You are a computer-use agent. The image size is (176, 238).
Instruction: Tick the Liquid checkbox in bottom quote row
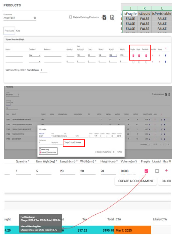tap(157, 171)
